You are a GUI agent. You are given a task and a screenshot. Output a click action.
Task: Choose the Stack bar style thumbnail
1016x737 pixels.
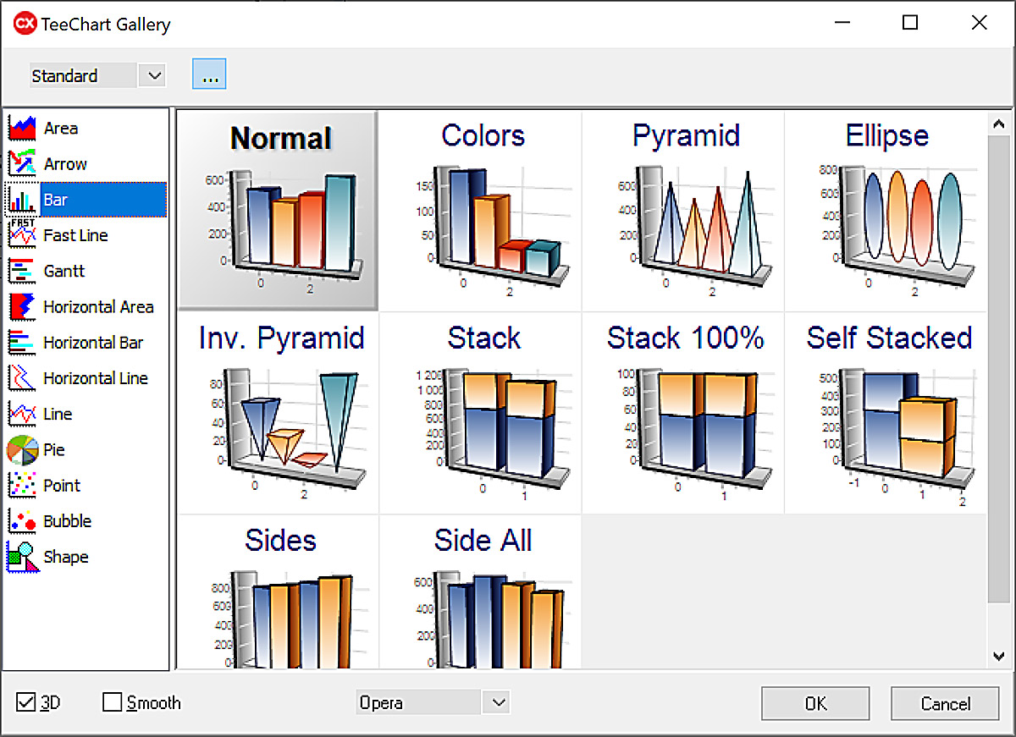(482, 413)
